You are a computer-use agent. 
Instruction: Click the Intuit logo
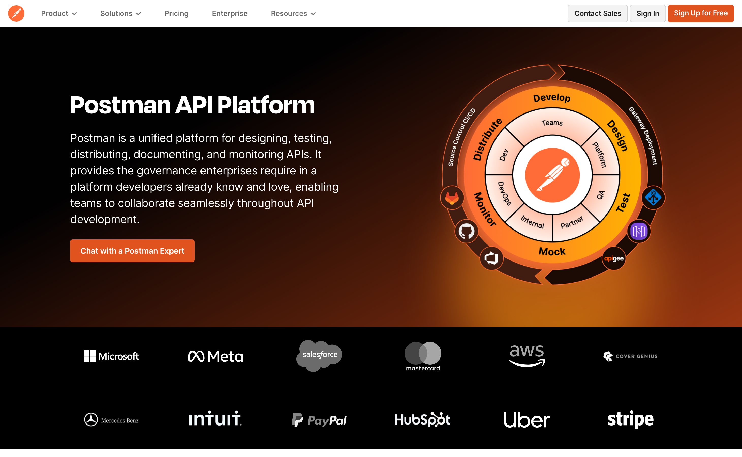click(x=215, y=418)
